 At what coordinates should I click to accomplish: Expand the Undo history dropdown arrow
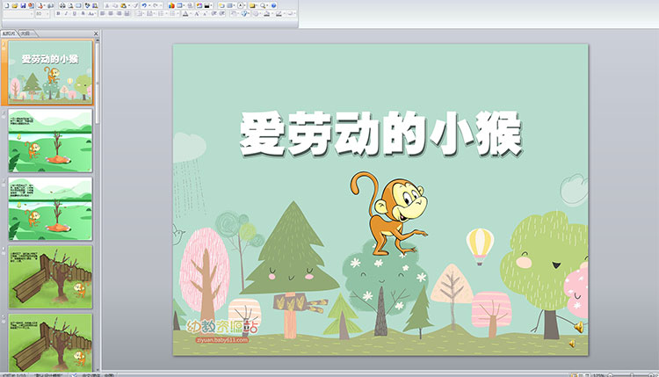(x=149, y=5)
